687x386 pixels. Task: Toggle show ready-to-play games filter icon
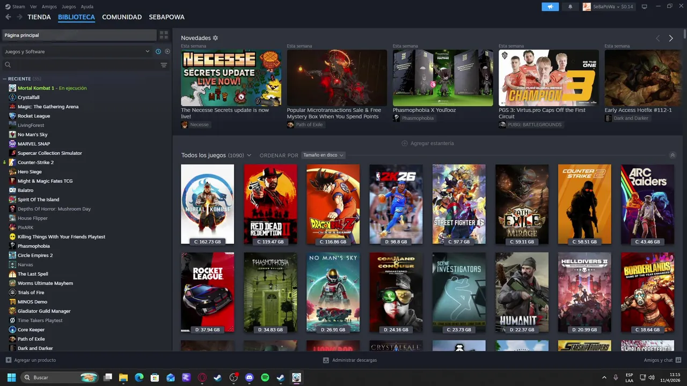click(x=167, y=51)
